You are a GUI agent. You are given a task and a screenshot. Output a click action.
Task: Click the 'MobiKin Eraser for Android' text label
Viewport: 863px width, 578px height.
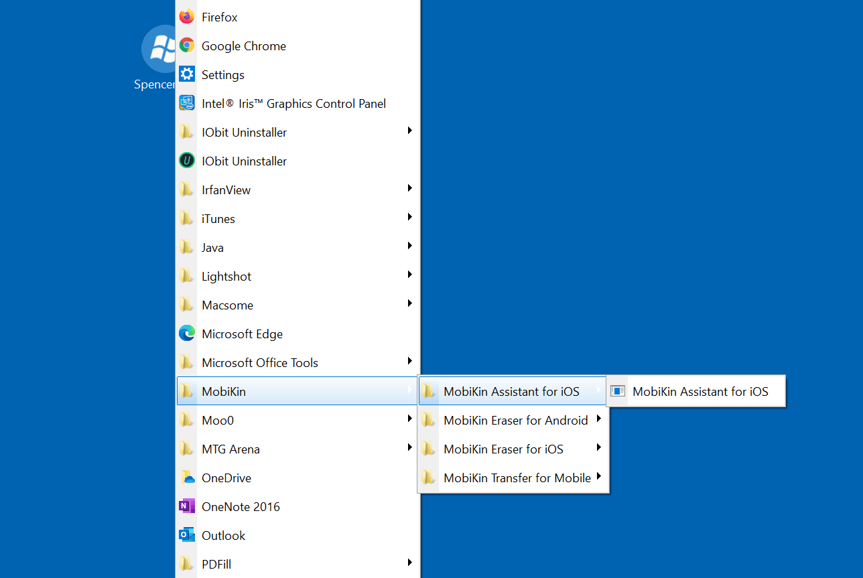click(516, 420)
